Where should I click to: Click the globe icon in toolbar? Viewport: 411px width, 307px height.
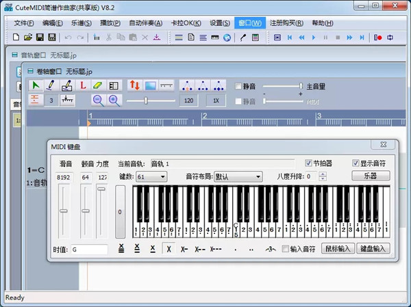coord(227,38)
